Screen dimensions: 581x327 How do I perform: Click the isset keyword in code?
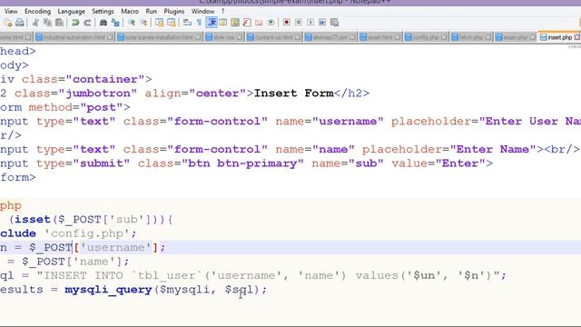(33, 220)
